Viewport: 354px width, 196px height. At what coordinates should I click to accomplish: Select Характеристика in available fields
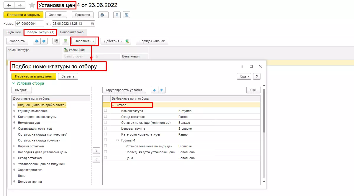click(x=30, y=170)
